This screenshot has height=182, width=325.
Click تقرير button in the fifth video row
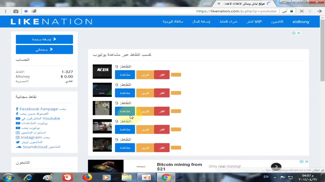[x=145, y=148]
